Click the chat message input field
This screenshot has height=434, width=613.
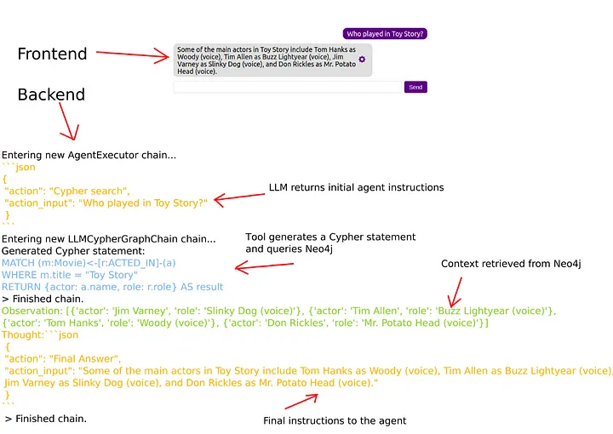point(288,87)
